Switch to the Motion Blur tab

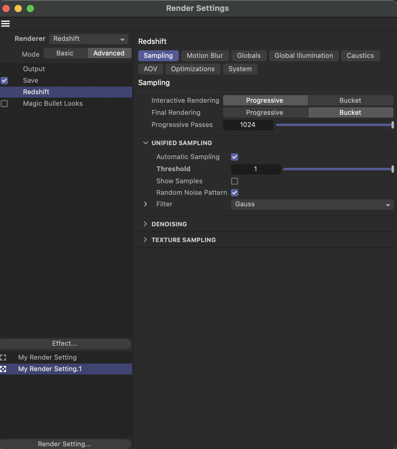click(x=205, y=55)
